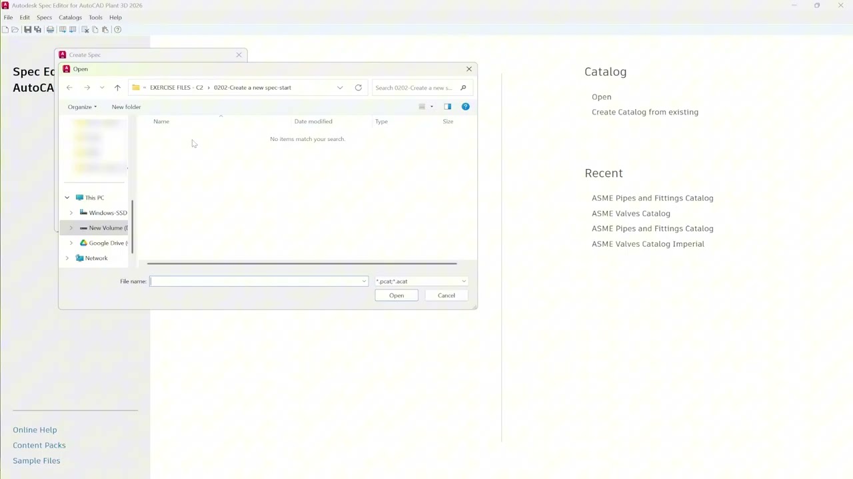This screenshot has width=853, height=479.
Task: Expand the Network tree node
Action: [67, 258]
